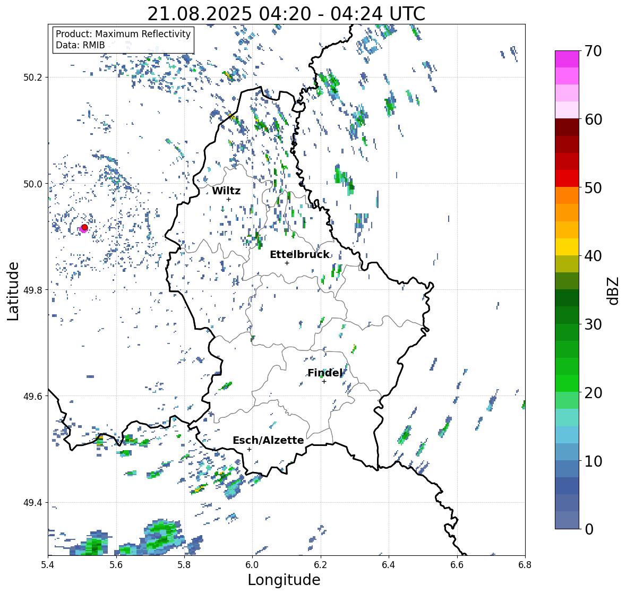Click the 5.6 longitude tick label
626x593 pixels.
[116, 564]
